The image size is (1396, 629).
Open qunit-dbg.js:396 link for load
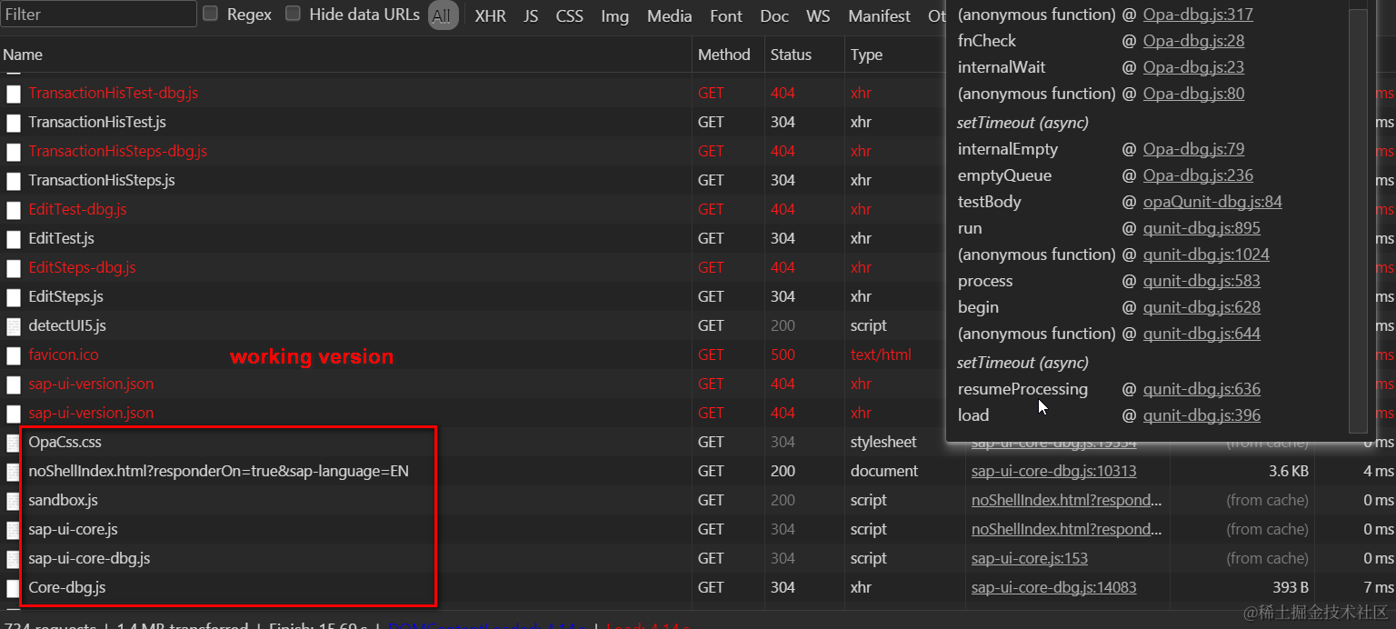coord(1202,415)
